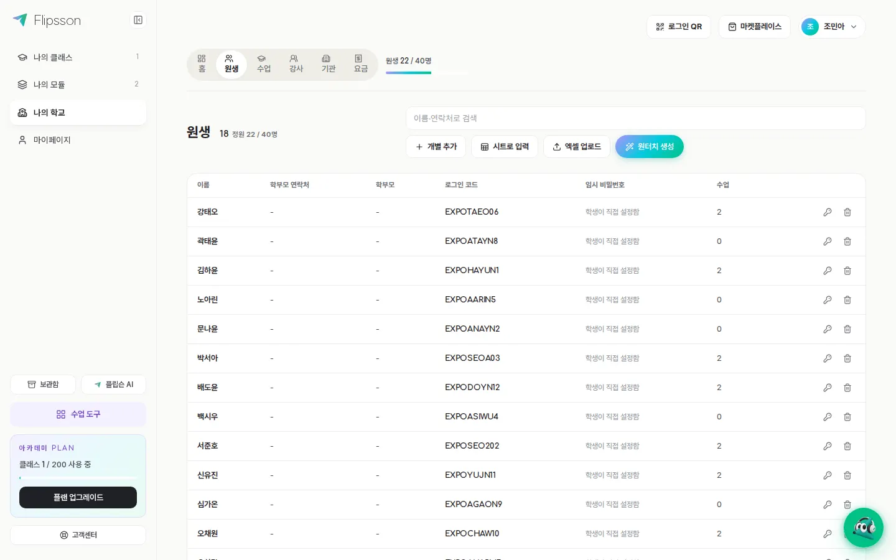Click the 엑셀 업로드 button
Image resolution: width=896 pixels, height=560 pixels.
click(577, 147)
